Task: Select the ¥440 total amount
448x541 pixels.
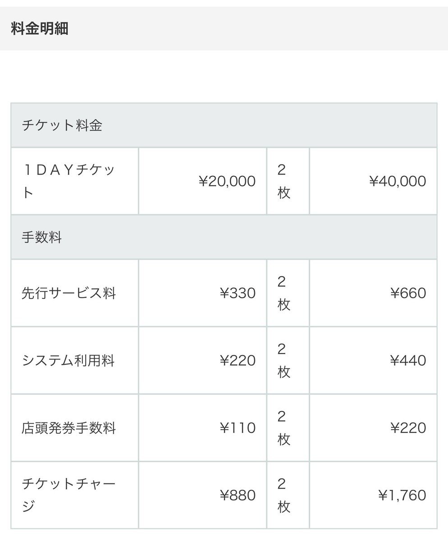Action: 408,361
